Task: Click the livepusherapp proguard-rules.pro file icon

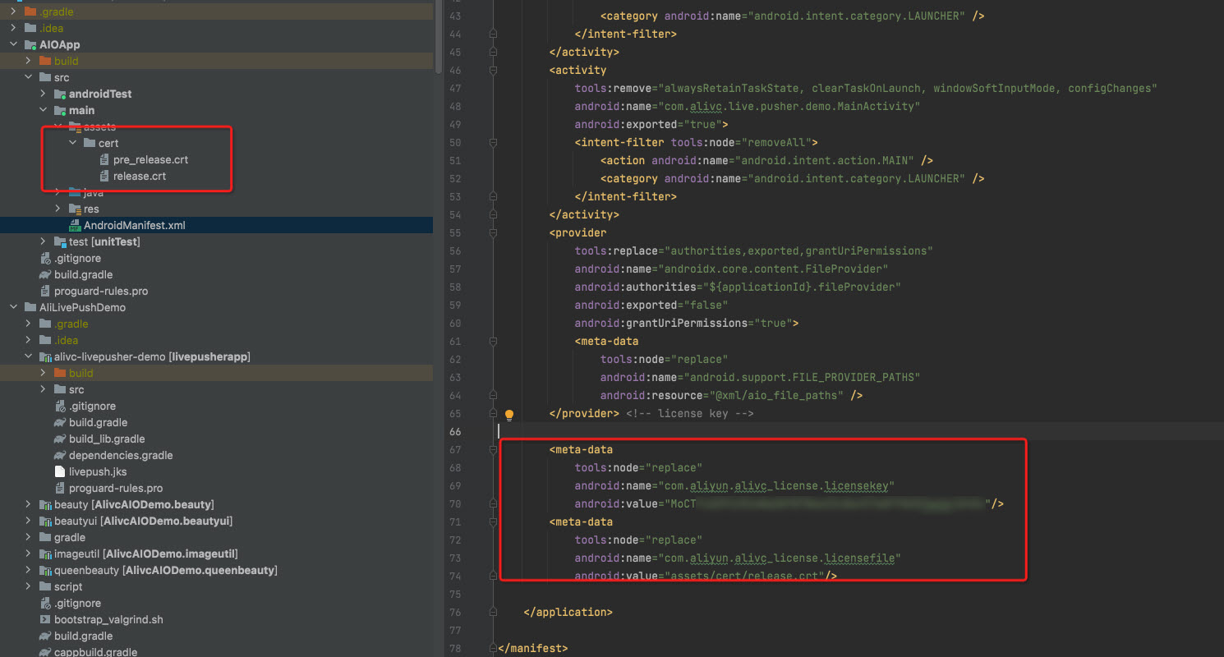Action: pos(60,488)
